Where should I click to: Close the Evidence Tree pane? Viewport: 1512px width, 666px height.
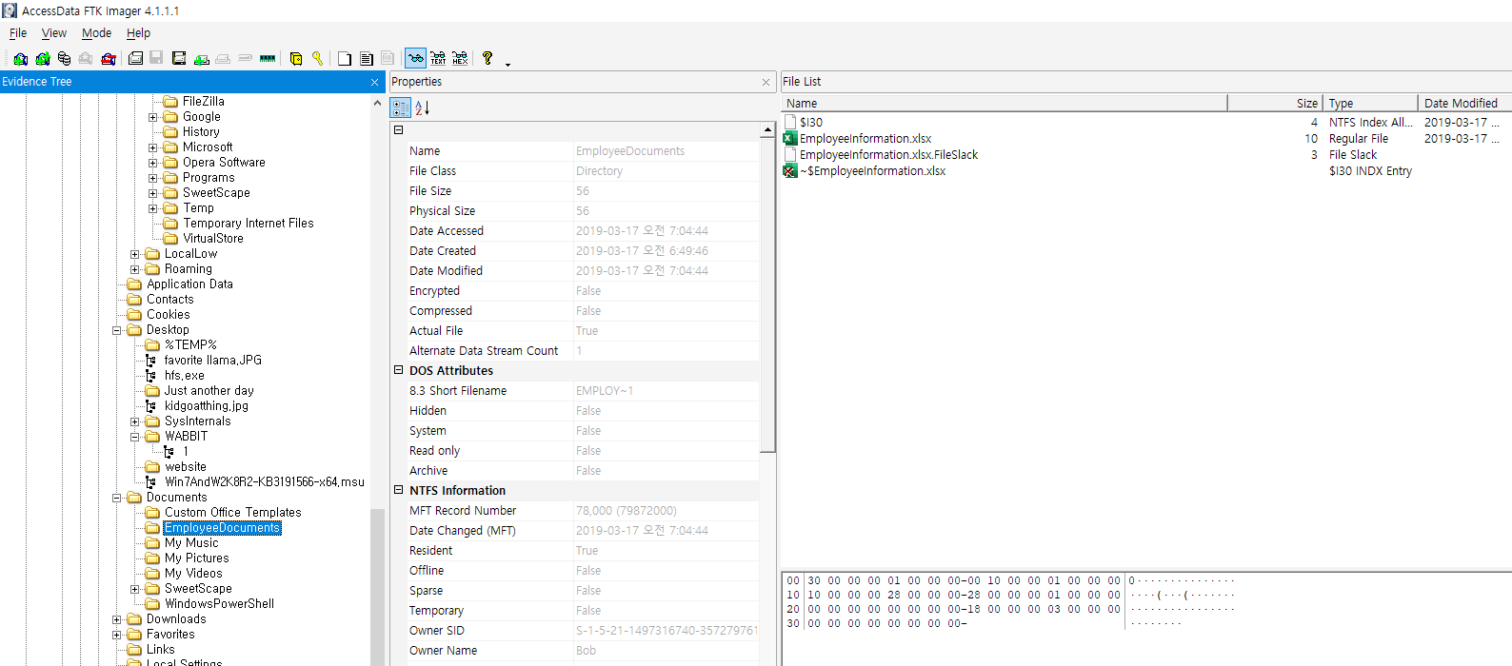coord(374,83)
